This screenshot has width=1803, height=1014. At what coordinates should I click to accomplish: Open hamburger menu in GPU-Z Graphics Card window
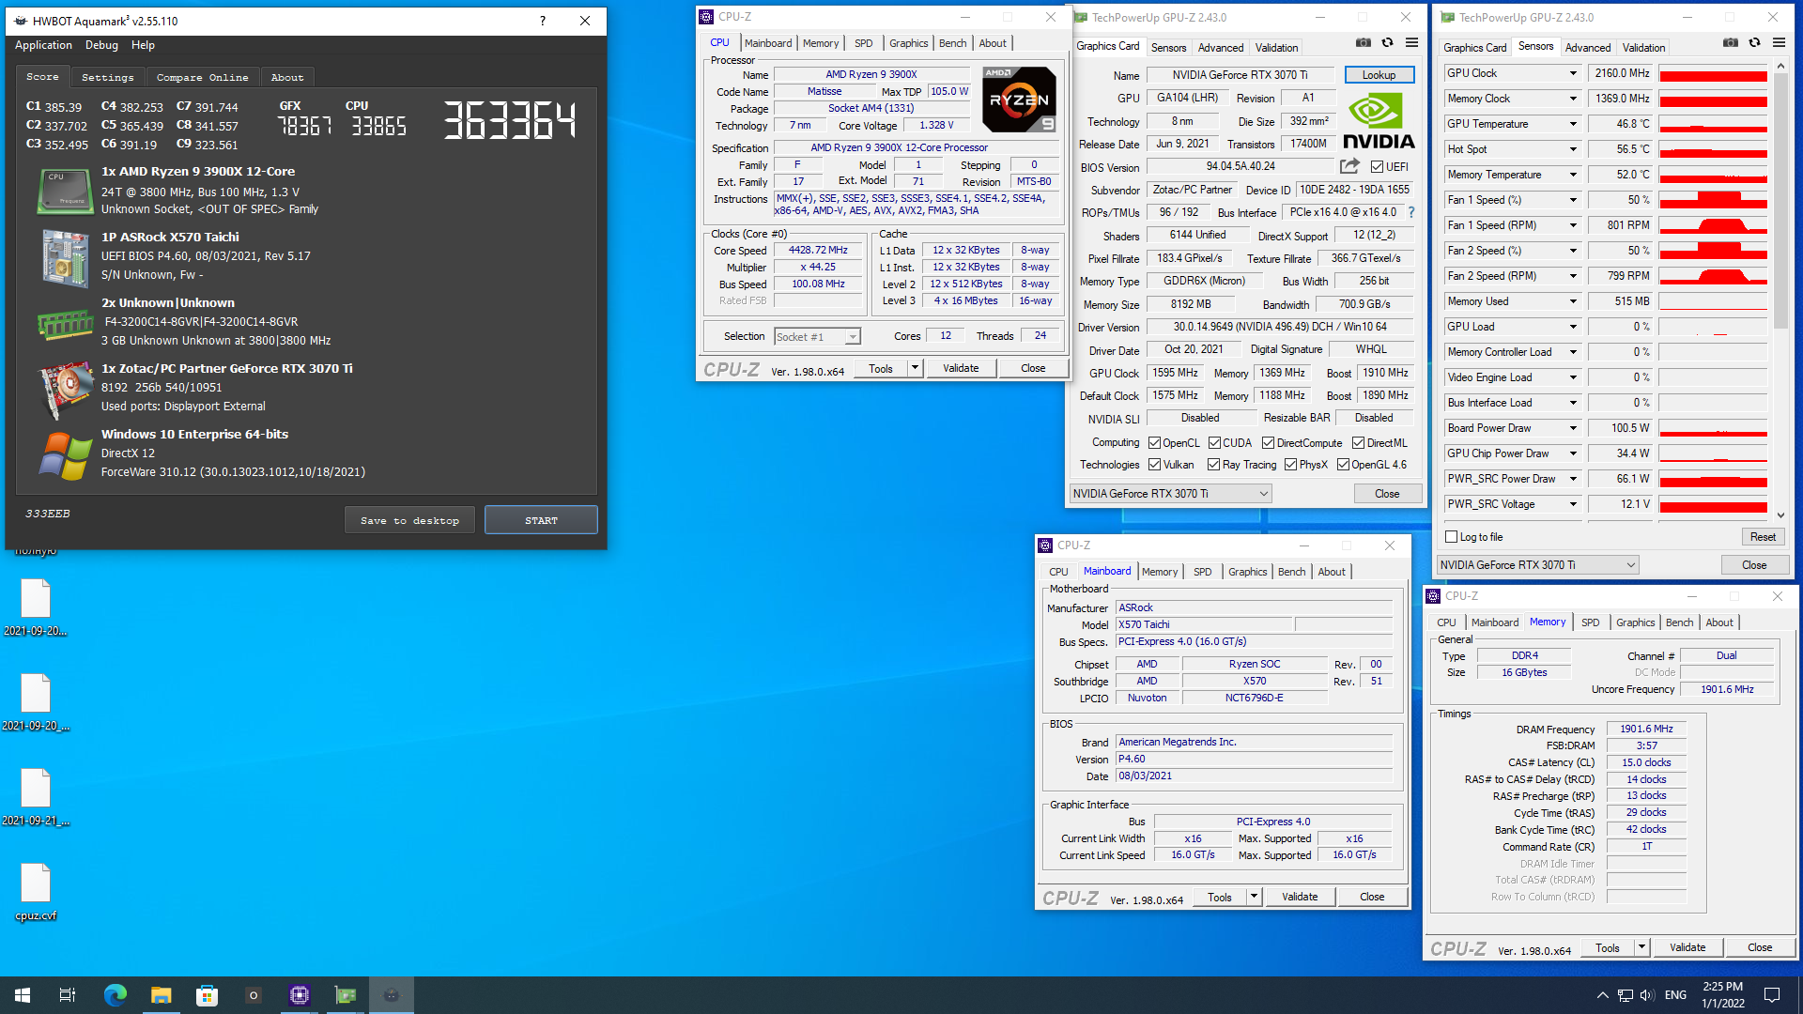point(1411,43)
